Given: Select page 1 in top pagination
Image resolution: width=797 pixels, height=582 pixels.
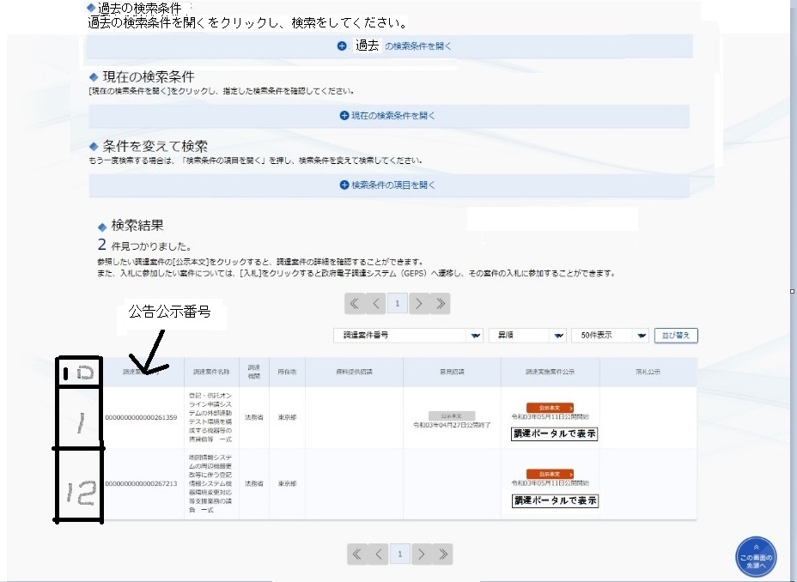Looking at the screenshot, I should click(398, 304).
